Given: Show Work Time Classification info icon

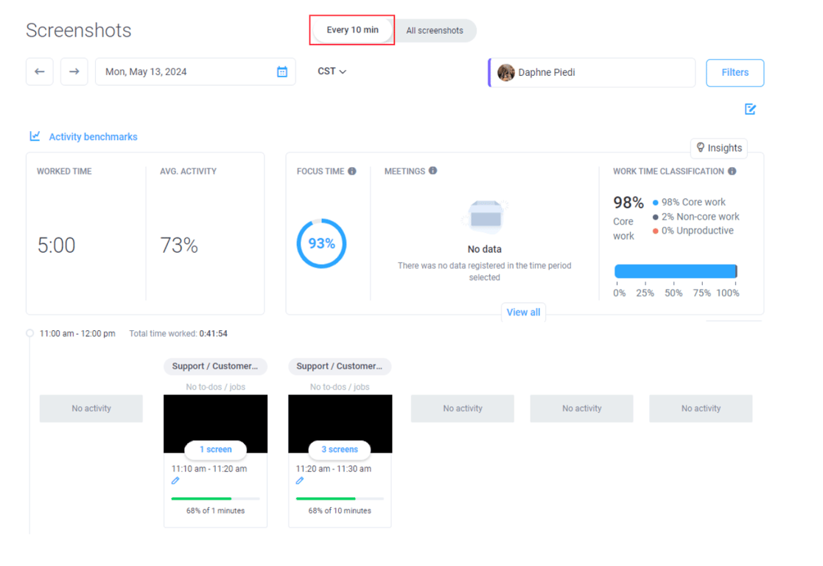Looking at the screenshot, I should pyautogui.click(x=732, y=171).
